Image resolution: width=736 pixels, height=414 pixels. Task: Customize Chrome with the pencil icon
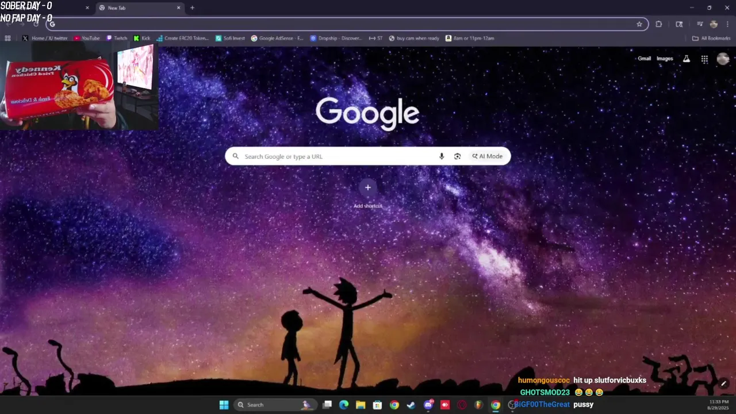click(723, 384)
